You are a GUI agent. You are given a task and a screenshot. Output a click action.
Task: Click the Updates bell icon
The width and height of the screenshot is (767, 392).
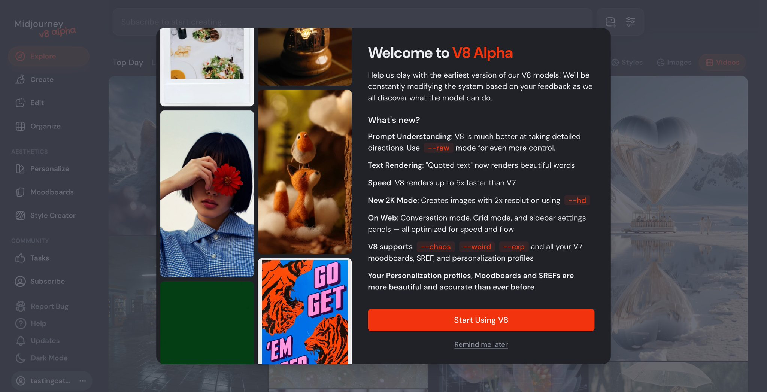(x=21, y=341)
